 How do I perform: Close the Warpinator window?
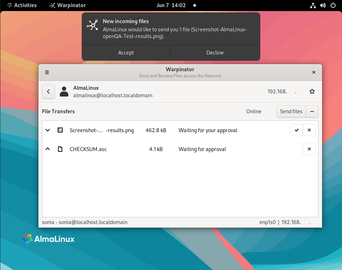314,72
